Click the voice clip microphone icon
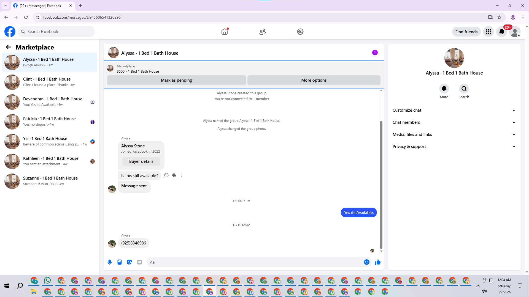This screenshot has width=529, height=297. (x=110, y=262)
